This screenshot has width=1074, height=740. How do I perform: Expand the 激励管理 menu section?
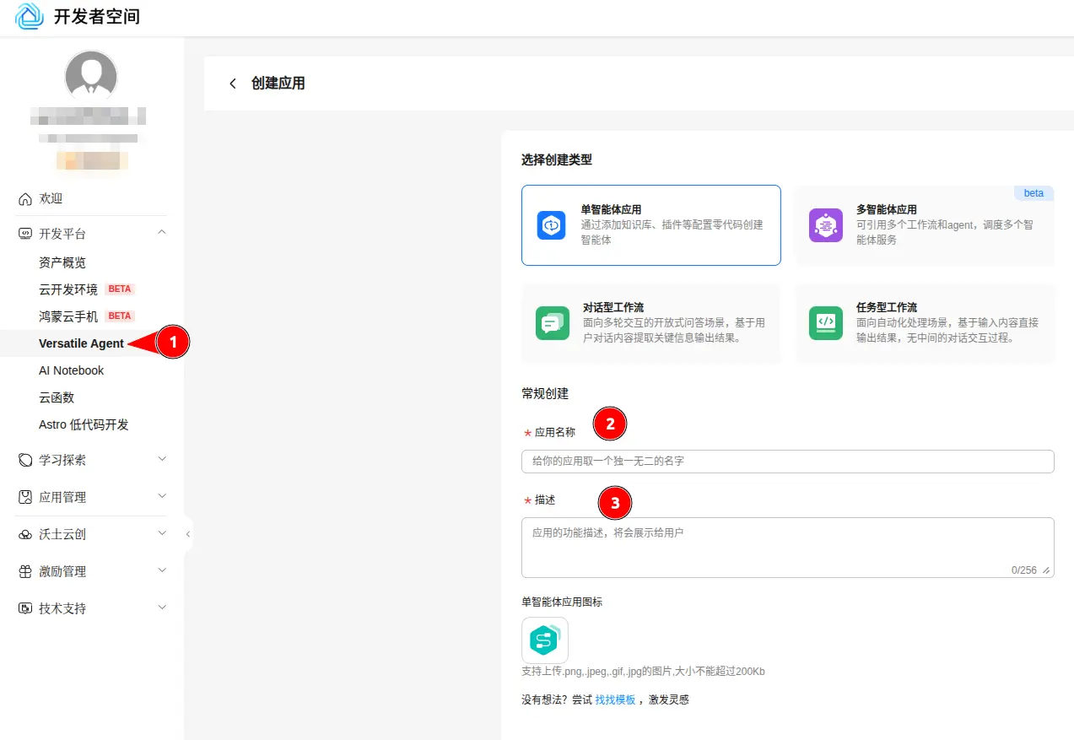point(162,570)
